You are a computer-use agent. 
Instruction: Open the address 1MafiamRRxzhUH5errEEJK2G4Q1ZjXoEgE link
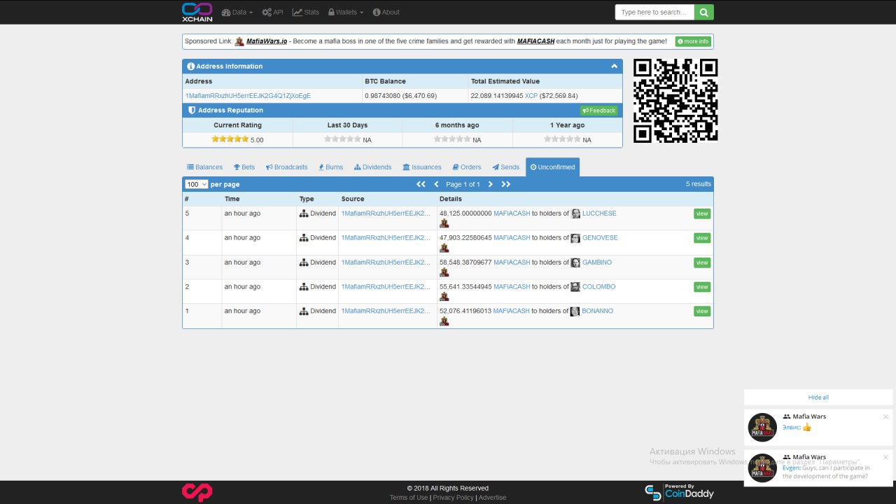click(248, 96)
